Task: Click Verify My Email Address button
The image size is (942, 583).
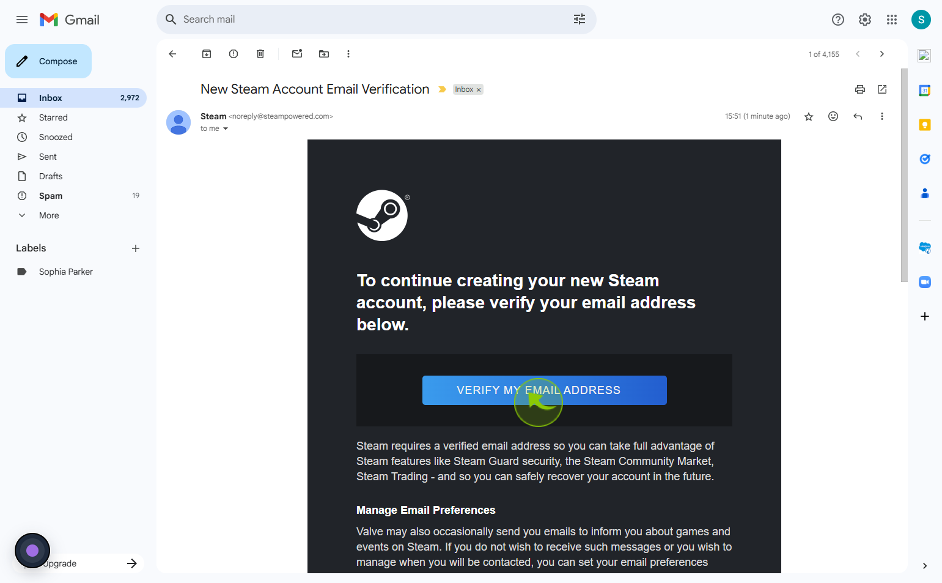Action: point(544,390)
